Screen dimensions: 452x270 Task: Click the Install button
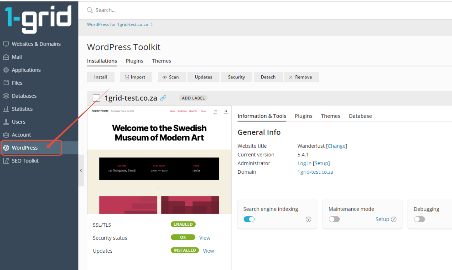[x=101, y=77]
